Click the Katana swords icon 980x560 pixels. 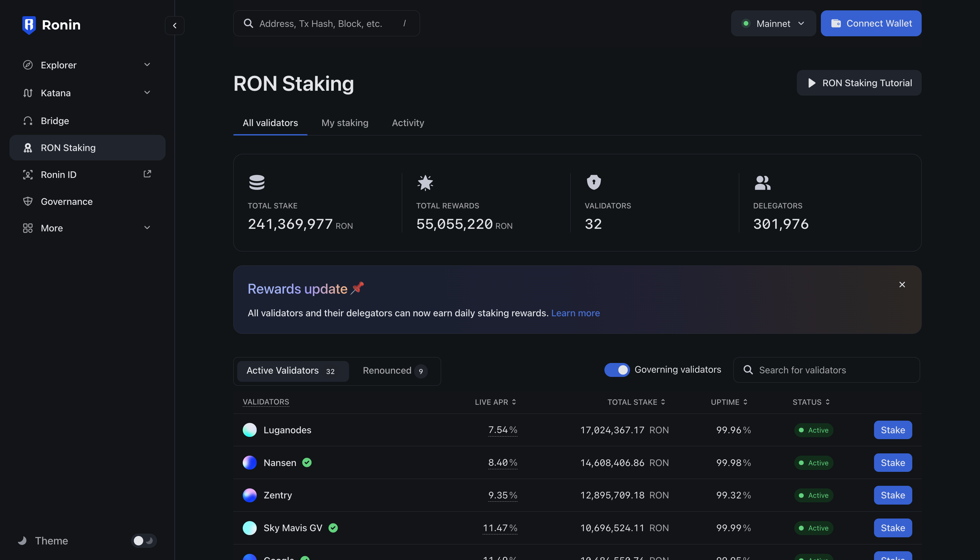[28, 93]
